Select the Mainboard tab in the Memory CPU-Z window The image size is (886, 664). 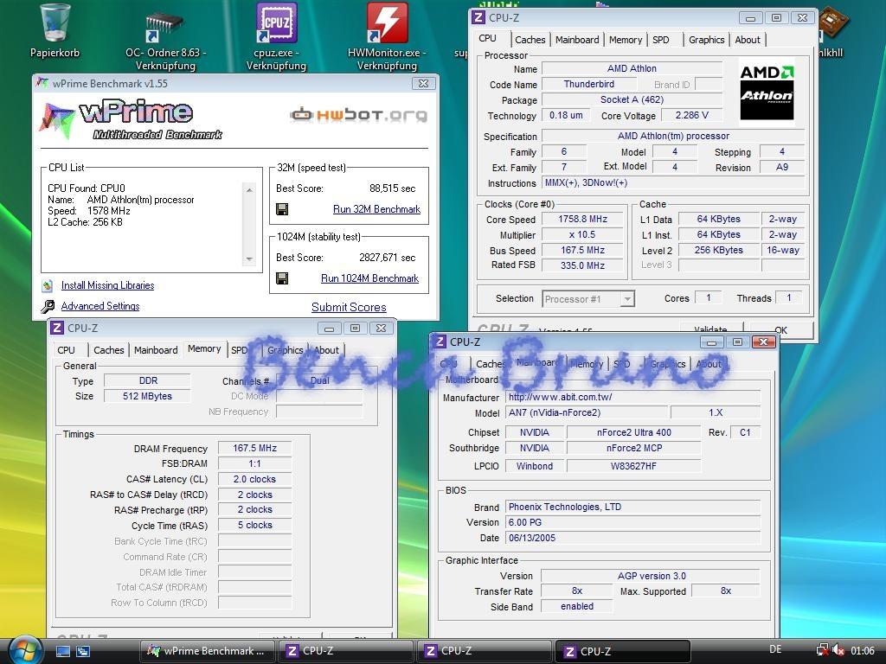(x=156, y=350)
